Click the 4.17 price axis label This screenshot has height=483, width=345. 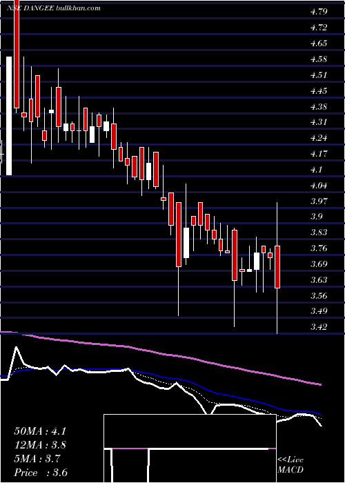(x=319, y=153)
